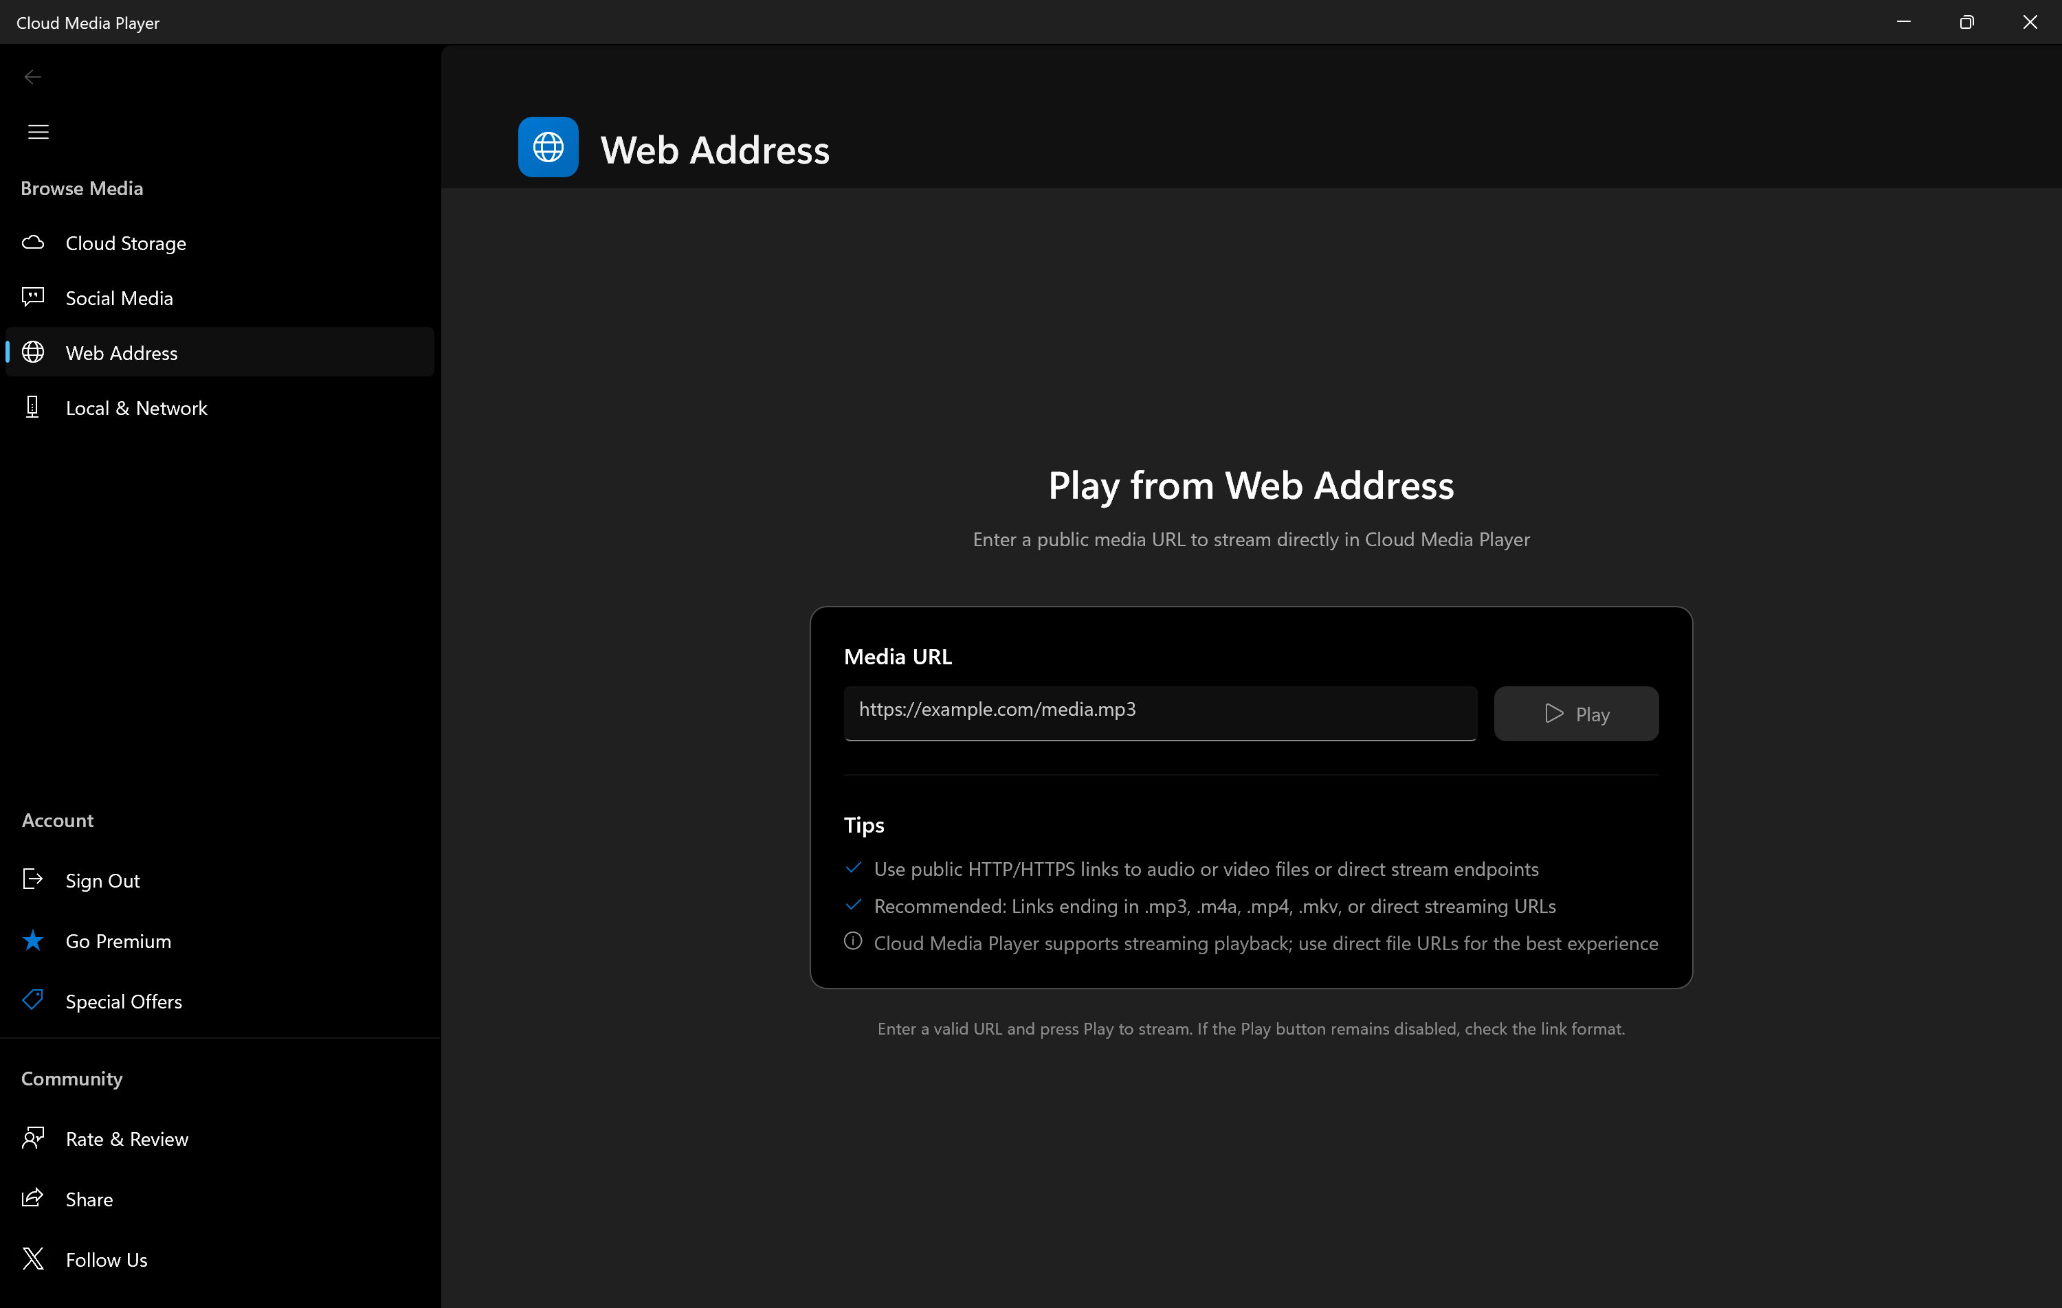Go to Local & Network
Screen dimensions: 2062x1308
tap(220, 407)
